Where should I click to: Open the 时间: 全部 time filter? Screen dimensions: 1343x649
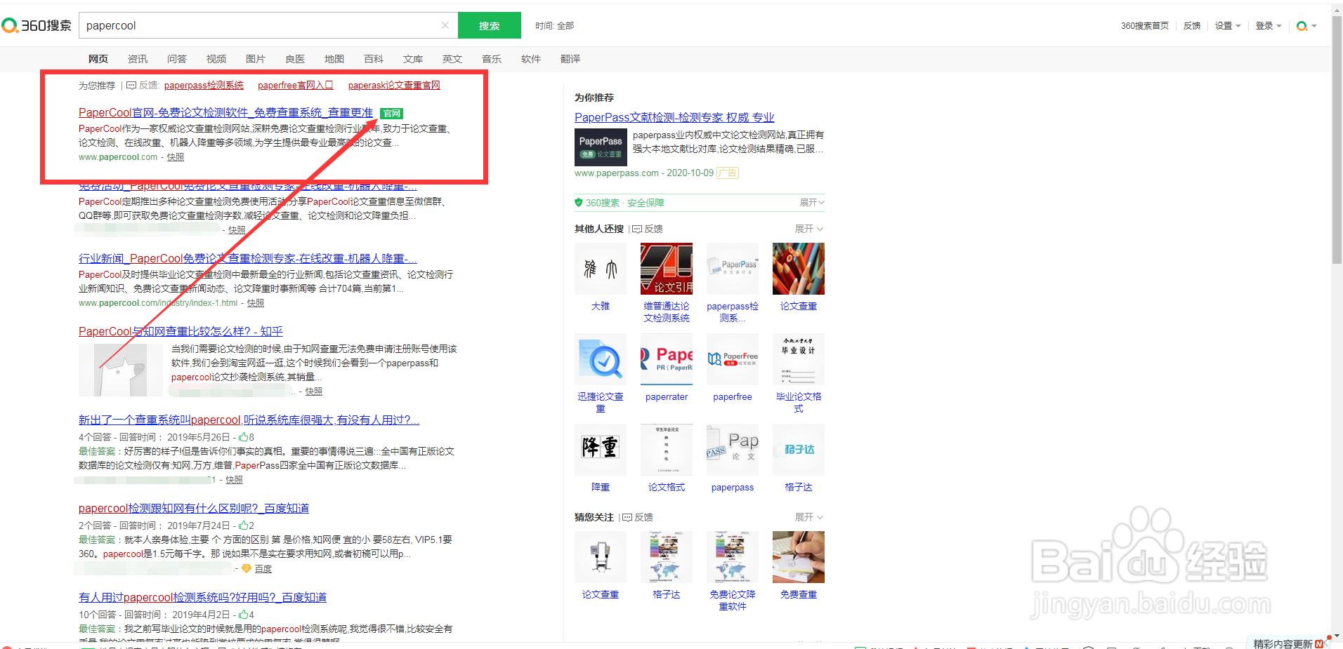coord(554,25)
